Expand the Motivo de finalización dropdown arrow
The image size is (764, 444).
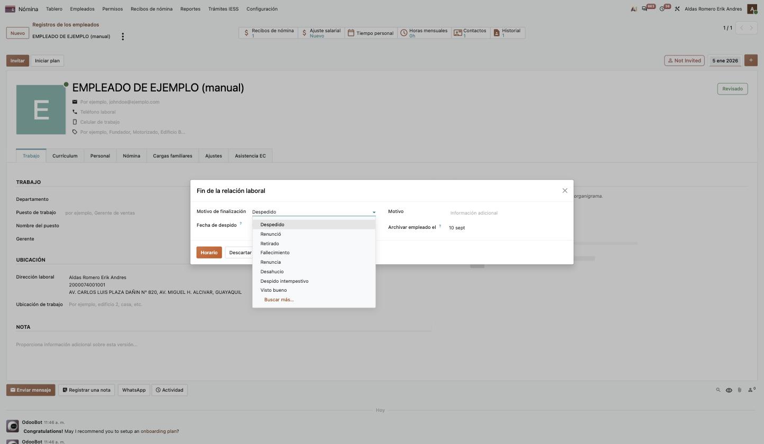click(x=374, y=212)
